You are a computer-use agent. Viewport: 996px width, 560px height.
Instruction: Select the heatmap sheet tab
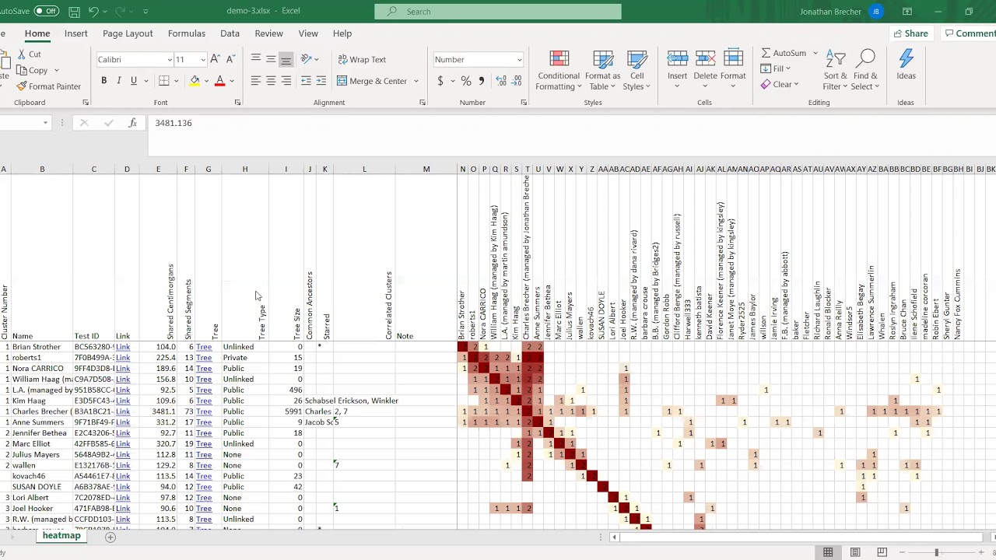click(61, 536)
